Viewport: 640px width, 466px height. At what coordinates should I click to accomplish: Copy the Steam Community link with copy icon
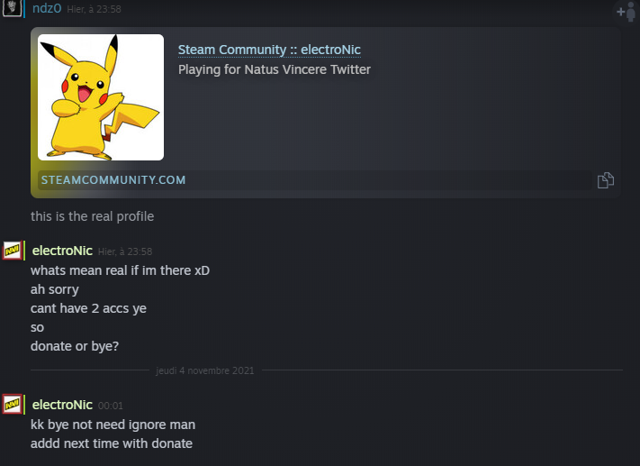pos(606,180)
